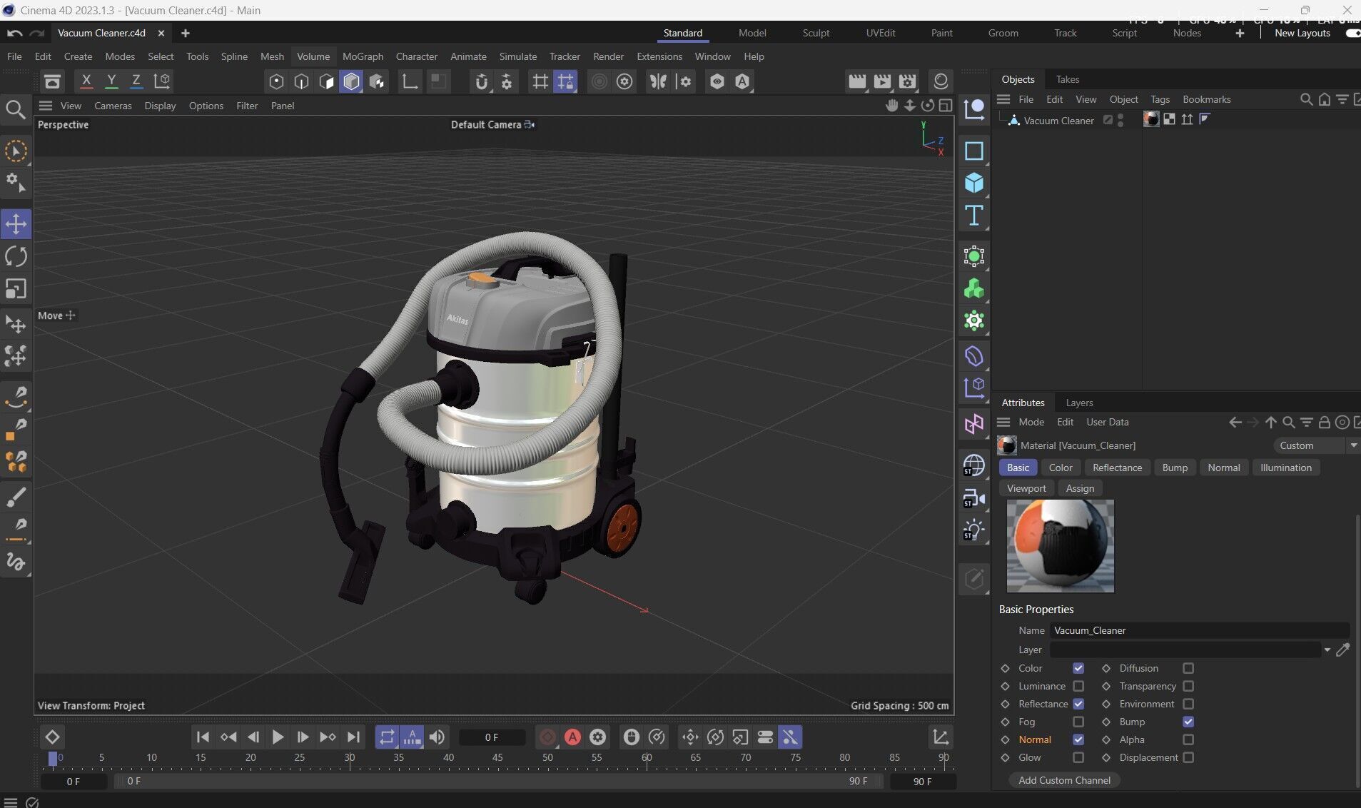Switch to the UVEdit layout
The image size is (1361, 808).
click(x=880, y=33)
